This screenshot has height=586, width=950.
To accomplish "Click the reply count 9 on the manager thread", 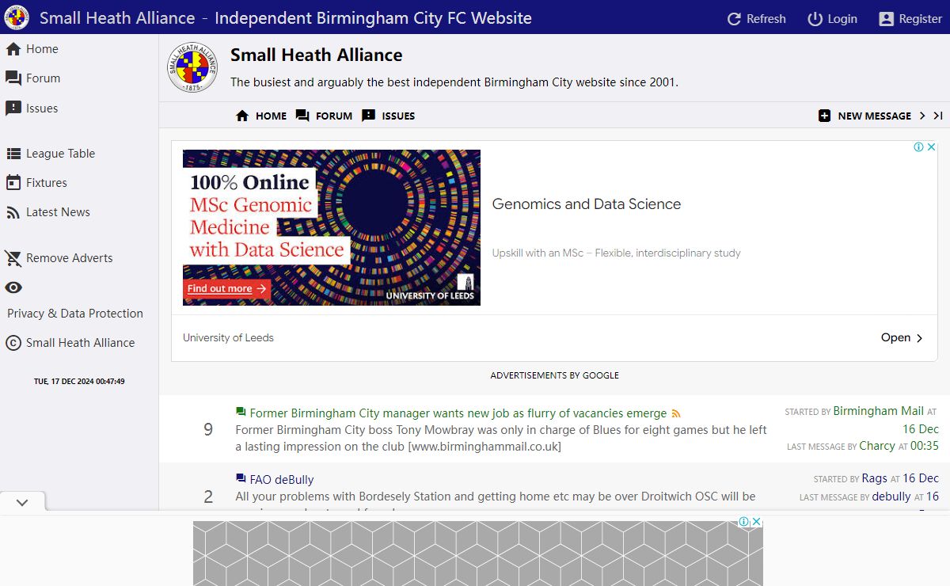I will 208,430.
